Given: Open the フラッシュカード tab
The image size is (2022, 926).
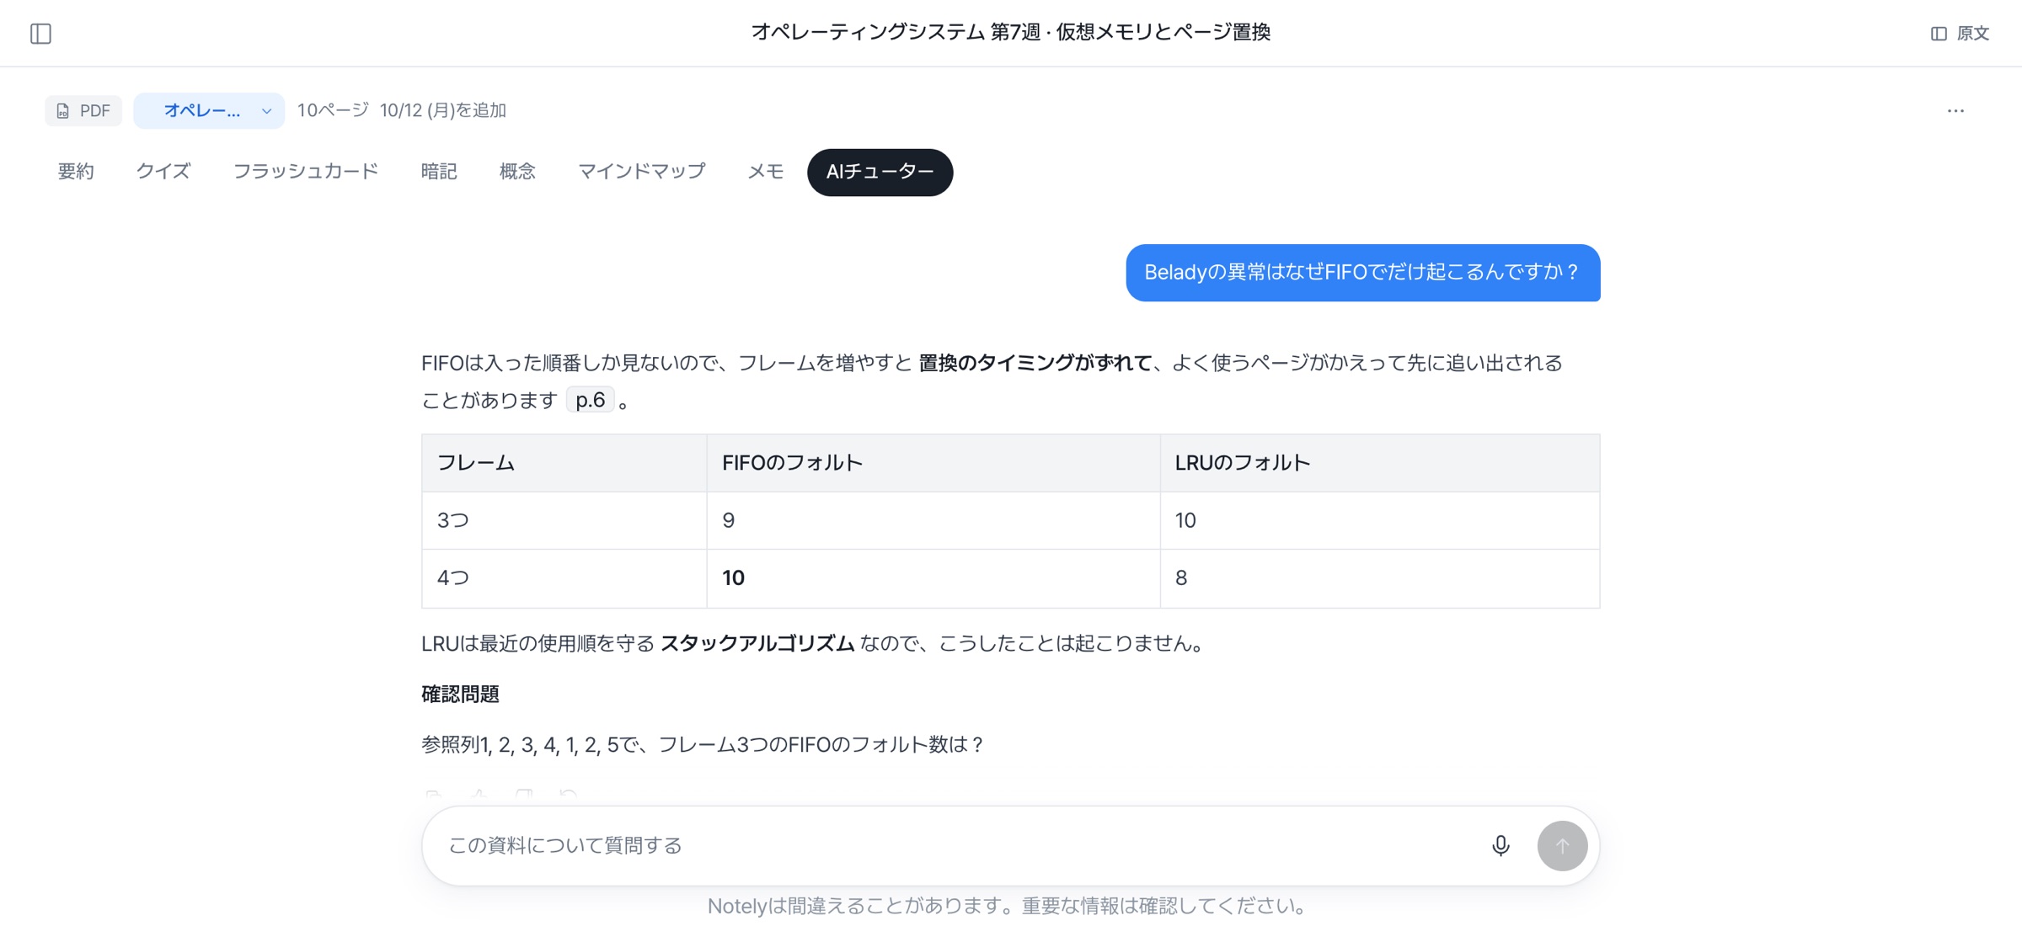Looking at the screenshot, I should point(306,172).
